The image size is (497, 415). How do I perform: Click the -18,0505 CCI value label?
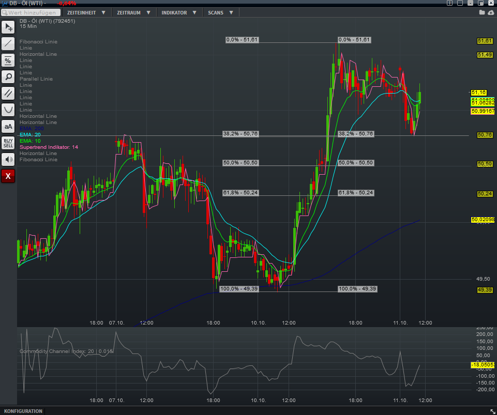click(x=483, y=365)
